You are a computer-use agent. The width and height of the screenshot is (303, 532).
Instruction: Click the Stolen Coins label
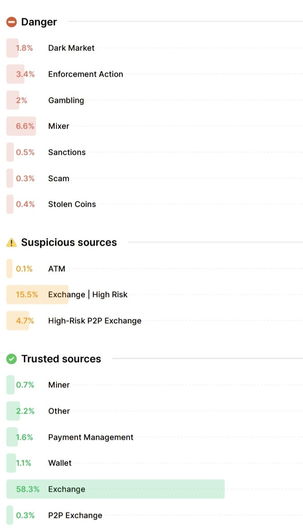(72, 204)
